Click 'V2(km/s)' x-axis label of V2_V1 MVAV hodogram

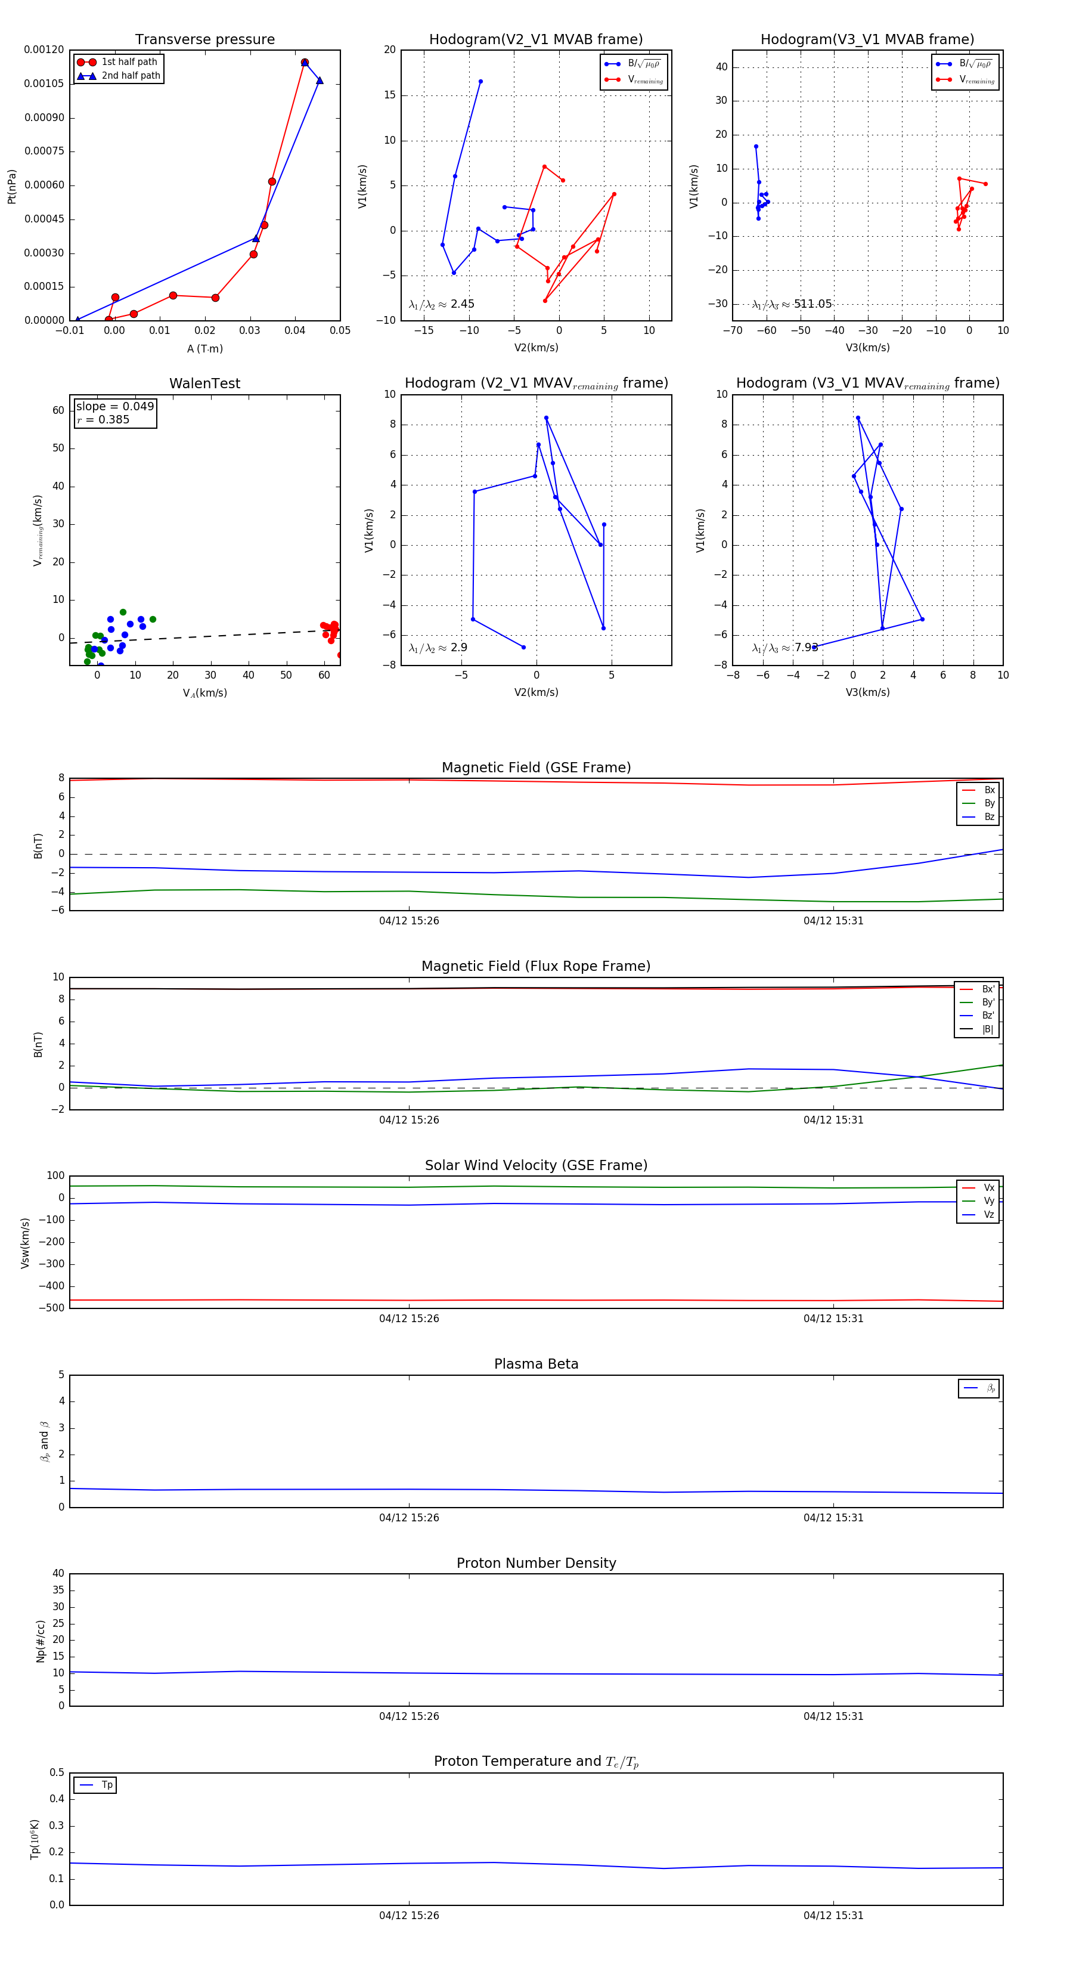click(536, 692)
